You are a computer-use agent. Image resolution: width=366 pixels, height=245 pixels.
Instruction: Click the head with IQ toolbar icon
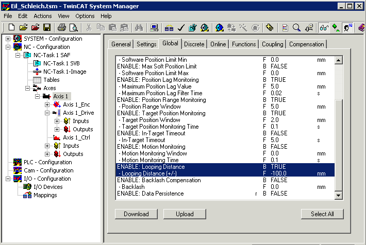347,28
